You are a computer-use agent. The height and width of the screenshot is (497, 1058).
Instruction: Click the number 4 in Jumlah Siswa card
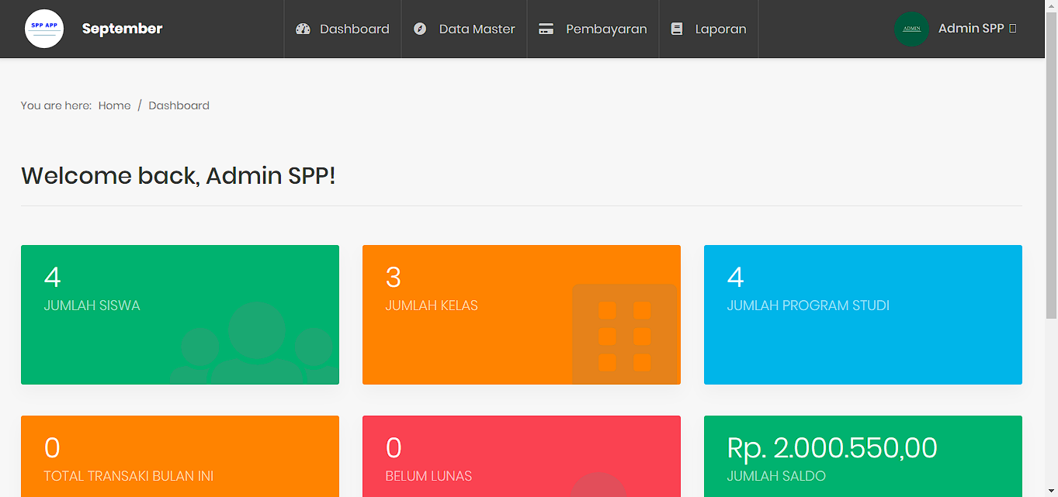click(x=52, y=278)
